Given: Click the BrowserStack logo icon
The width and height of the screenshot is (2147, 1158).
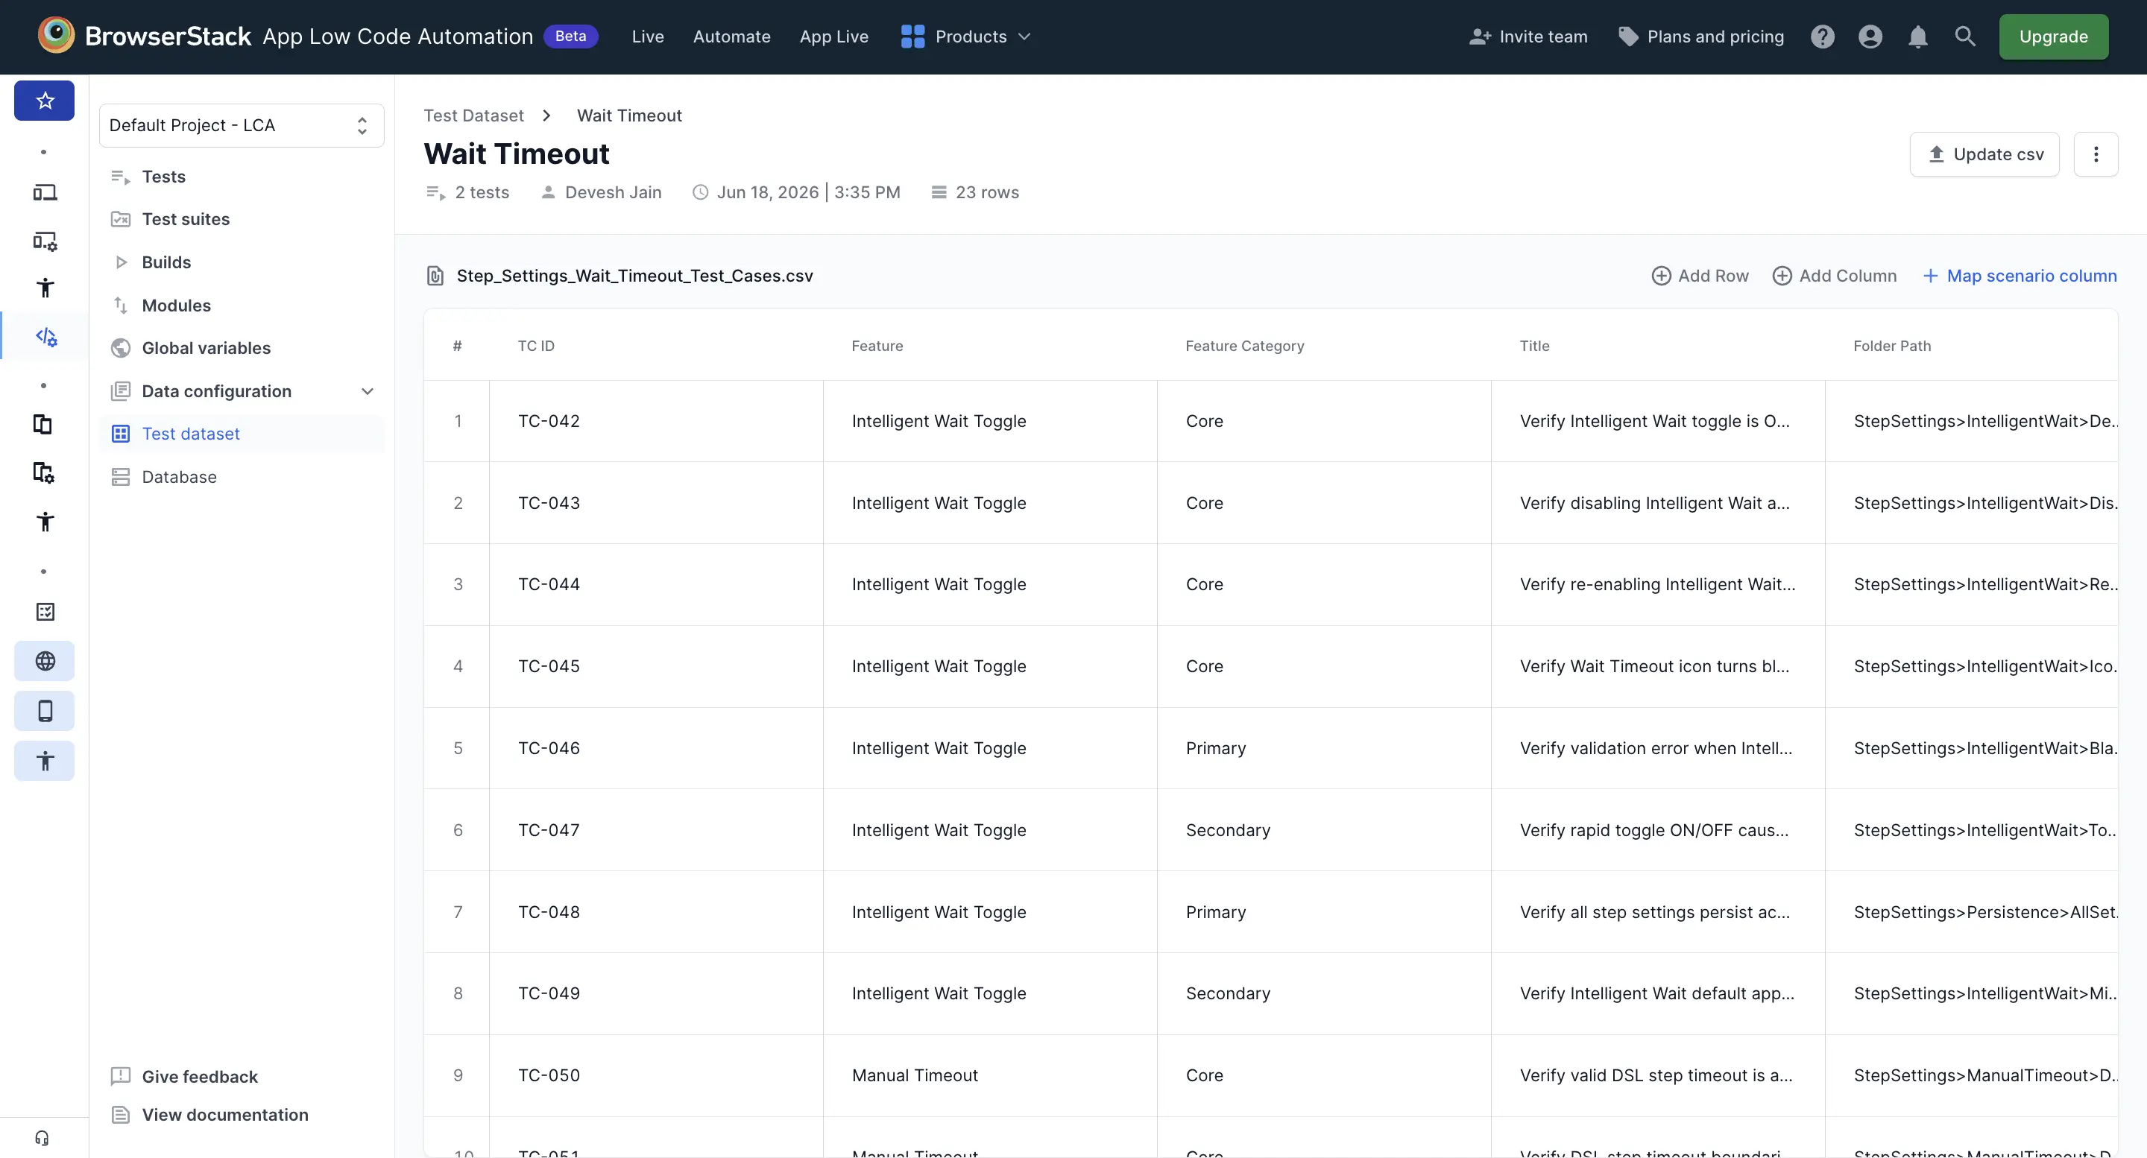Looking at the screenshot, I should pos(56,36).
